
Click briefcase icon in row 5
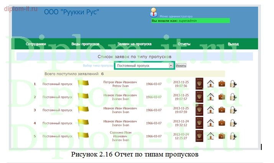(x=222, y=136)
